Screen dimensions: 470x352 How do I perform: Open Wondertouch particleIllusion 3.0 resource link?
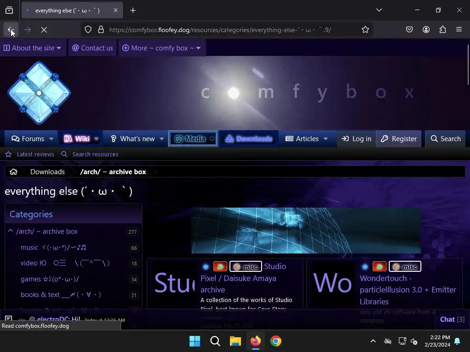click(x=408, y=290)
